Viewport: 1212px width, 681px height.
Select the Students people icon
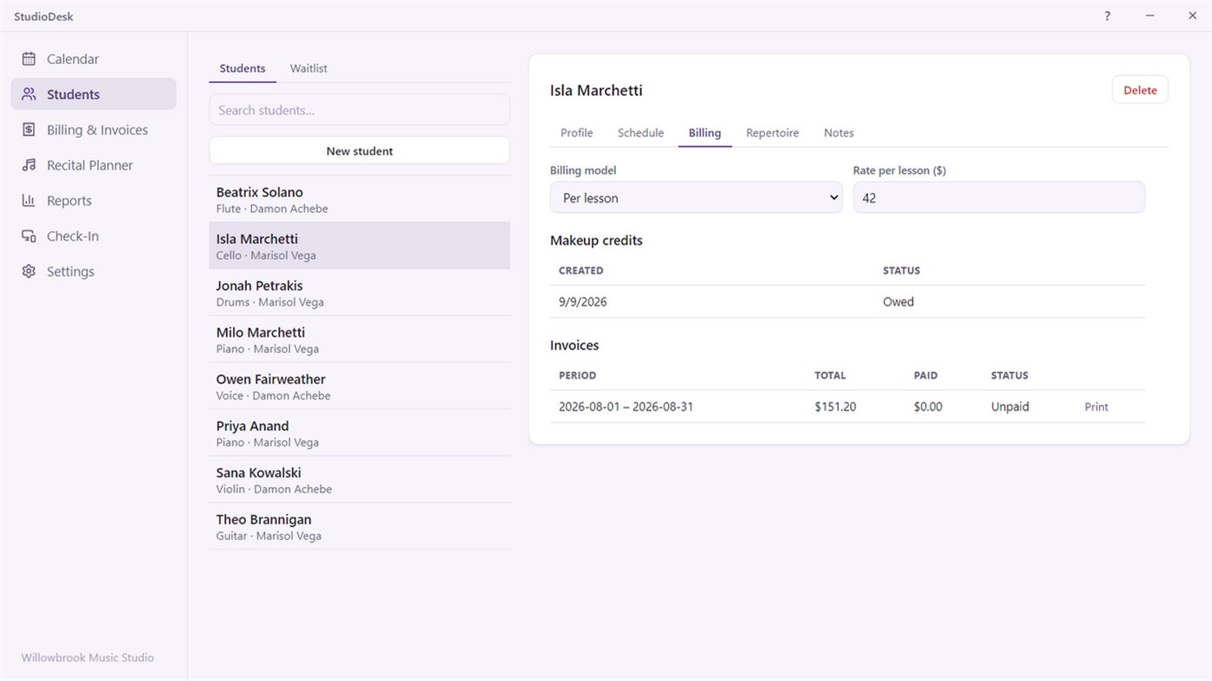pyautogui.click(x=29, y=94)
